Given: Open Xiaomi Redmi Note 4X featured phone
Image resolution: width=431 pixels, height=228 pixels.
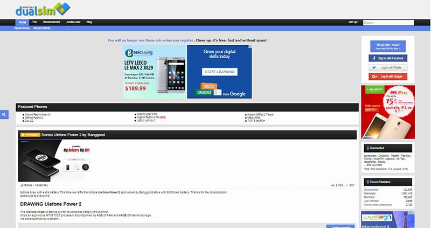Looking at the screenshot, I should pyautogui.click(x=38, y=114).
